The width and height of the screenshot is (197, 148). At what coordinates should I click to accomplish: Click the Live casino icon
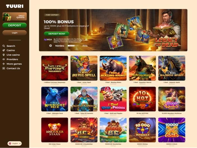(4, 55)
